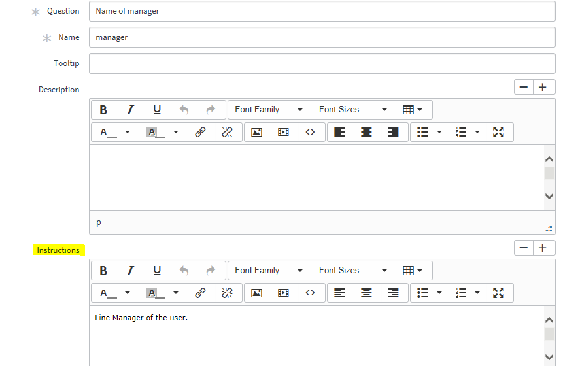This screenshot has width=580, height=366.
Task: Redo in Description editor toolbar
Action: [211, 110]
